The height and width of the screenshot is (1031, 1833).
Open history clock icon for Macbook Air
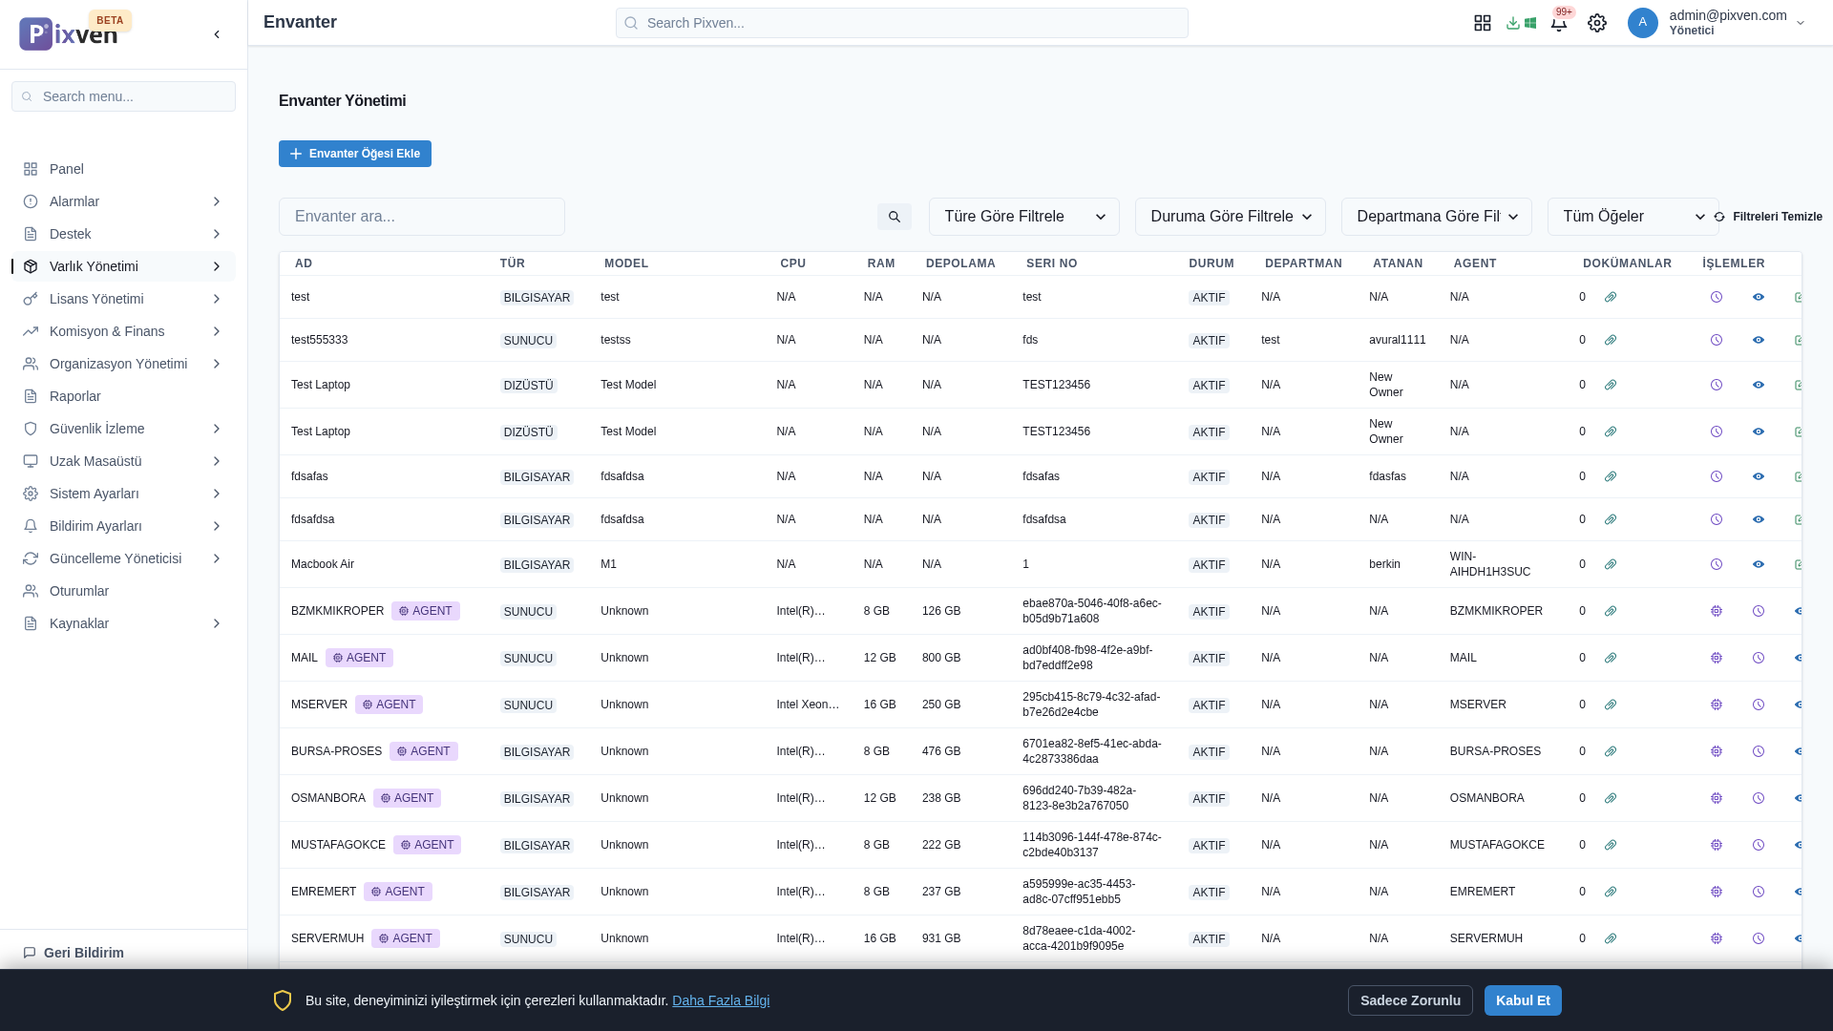(x=1717, y=564)
